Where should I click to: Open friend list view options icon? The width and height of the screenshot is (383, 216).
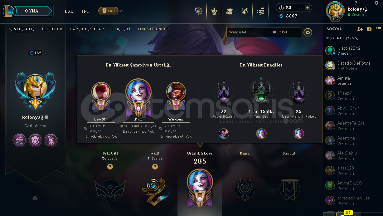[x=379, y=29]
